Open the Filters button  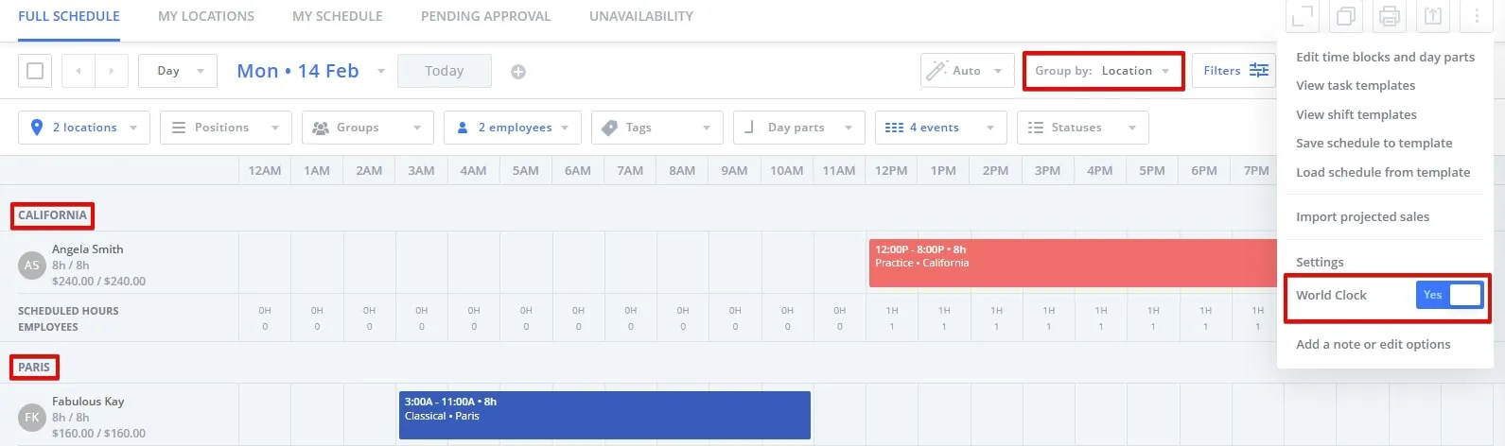(1234, 71)
